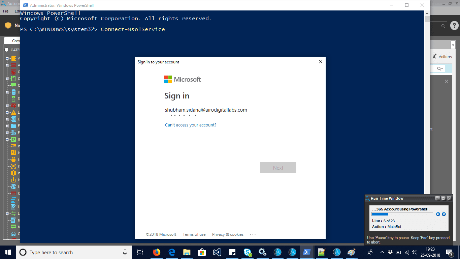Expand the IF command tree node
The width and height of the screenshot is (460, 259).
point(7,139)
